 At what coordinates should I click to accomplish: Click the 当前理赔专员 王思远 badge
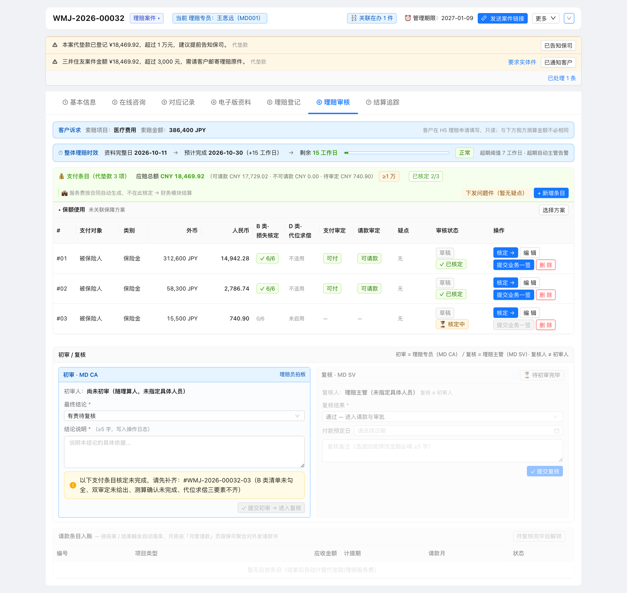(x=219, y=18)
